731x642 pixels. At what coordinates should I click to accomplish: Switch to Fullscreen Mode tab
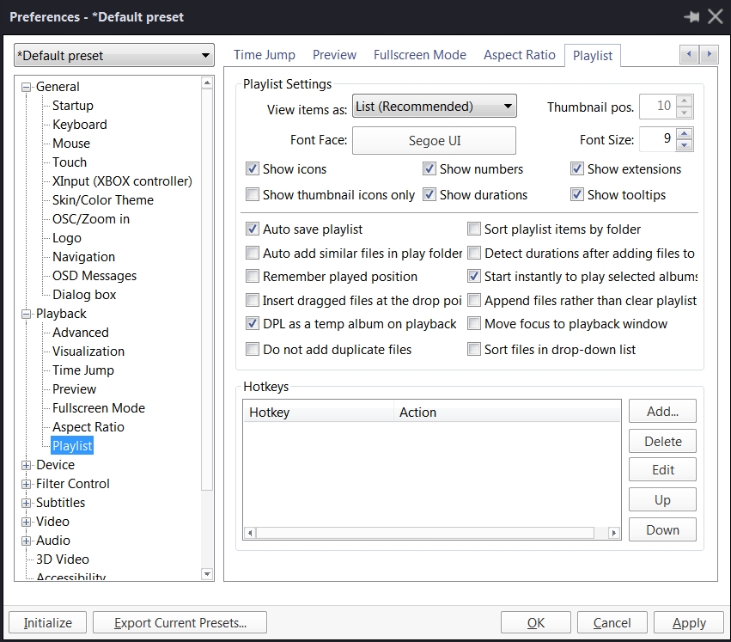tap(419, 55)
